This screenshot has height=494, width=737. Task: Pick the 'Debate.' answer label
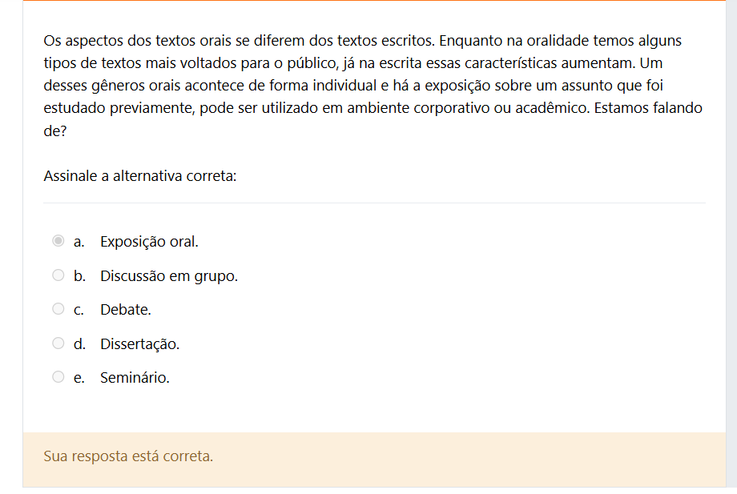point(126,310)
